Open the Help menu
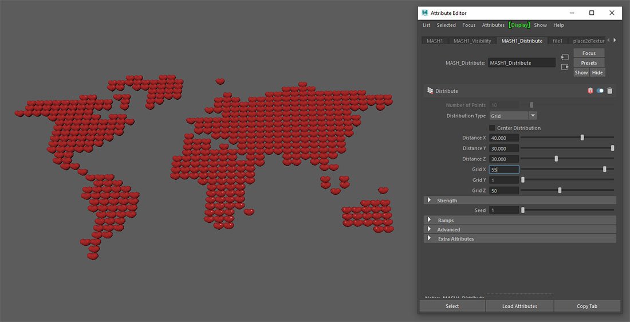The width and height of the screenshot is (630, 322). pos(558,25)
